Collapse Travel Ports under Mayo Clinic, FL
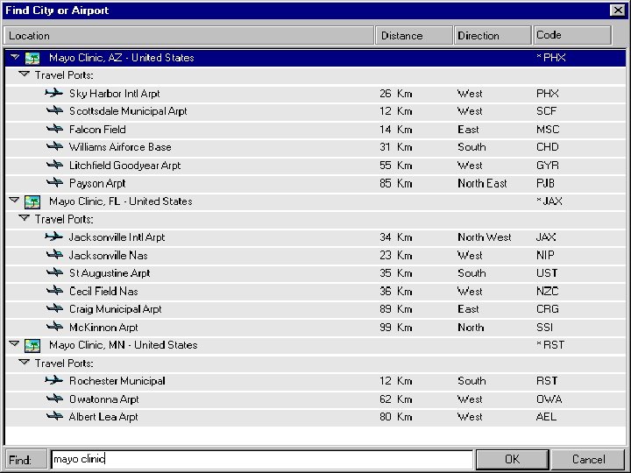The image size is (631, 473). pyautogui.click(x=25, y=218)
